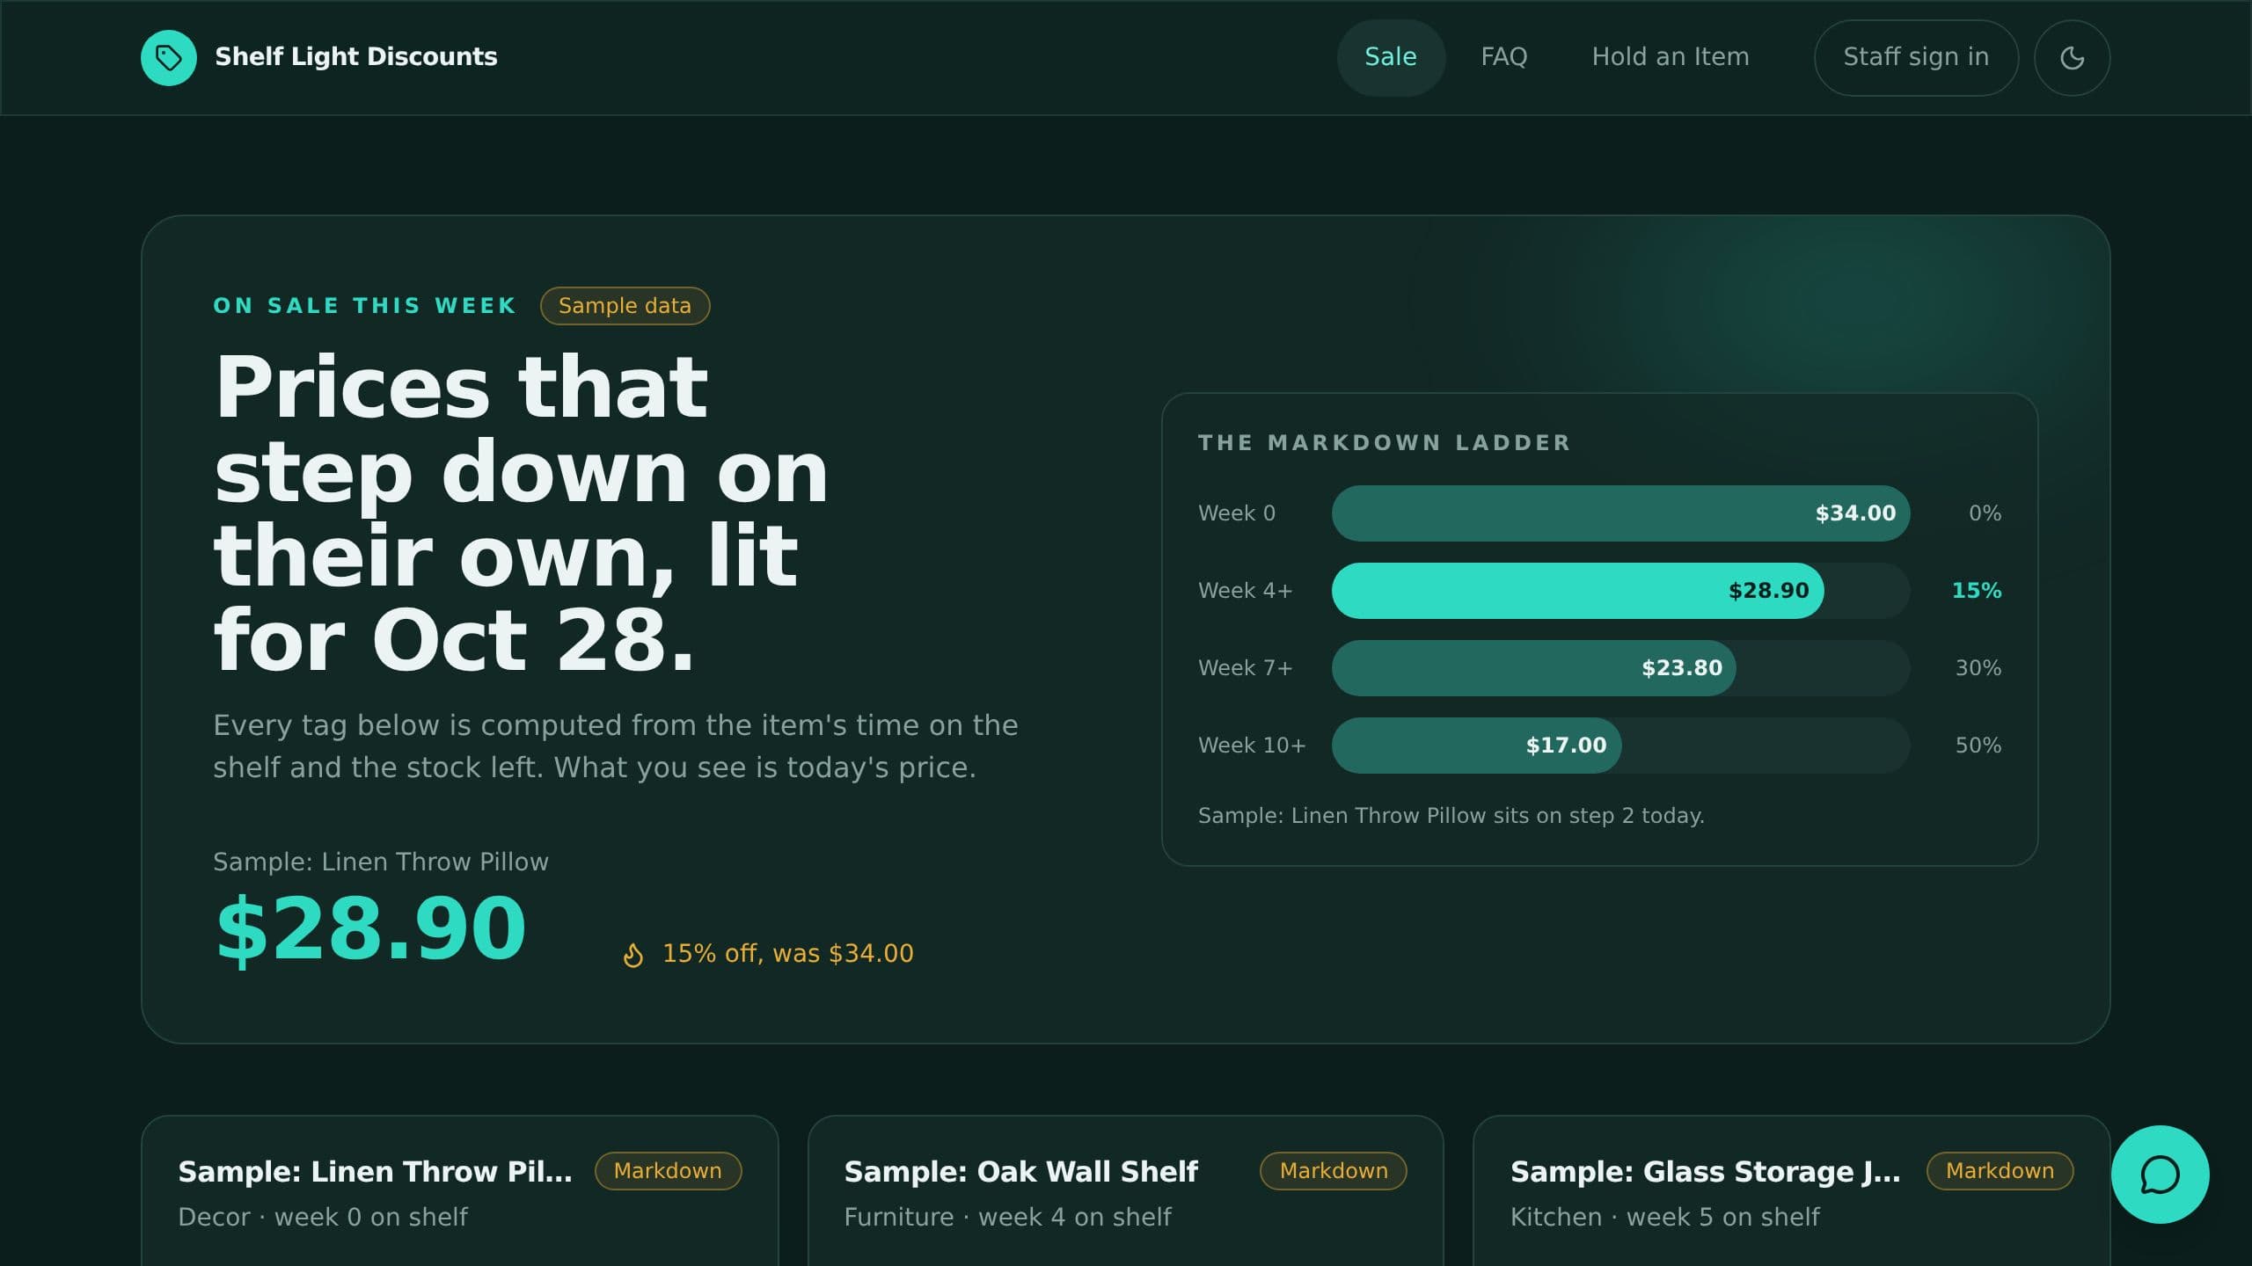
Task: Go to the FAQ page
Action: click(x=1504, y=57)
